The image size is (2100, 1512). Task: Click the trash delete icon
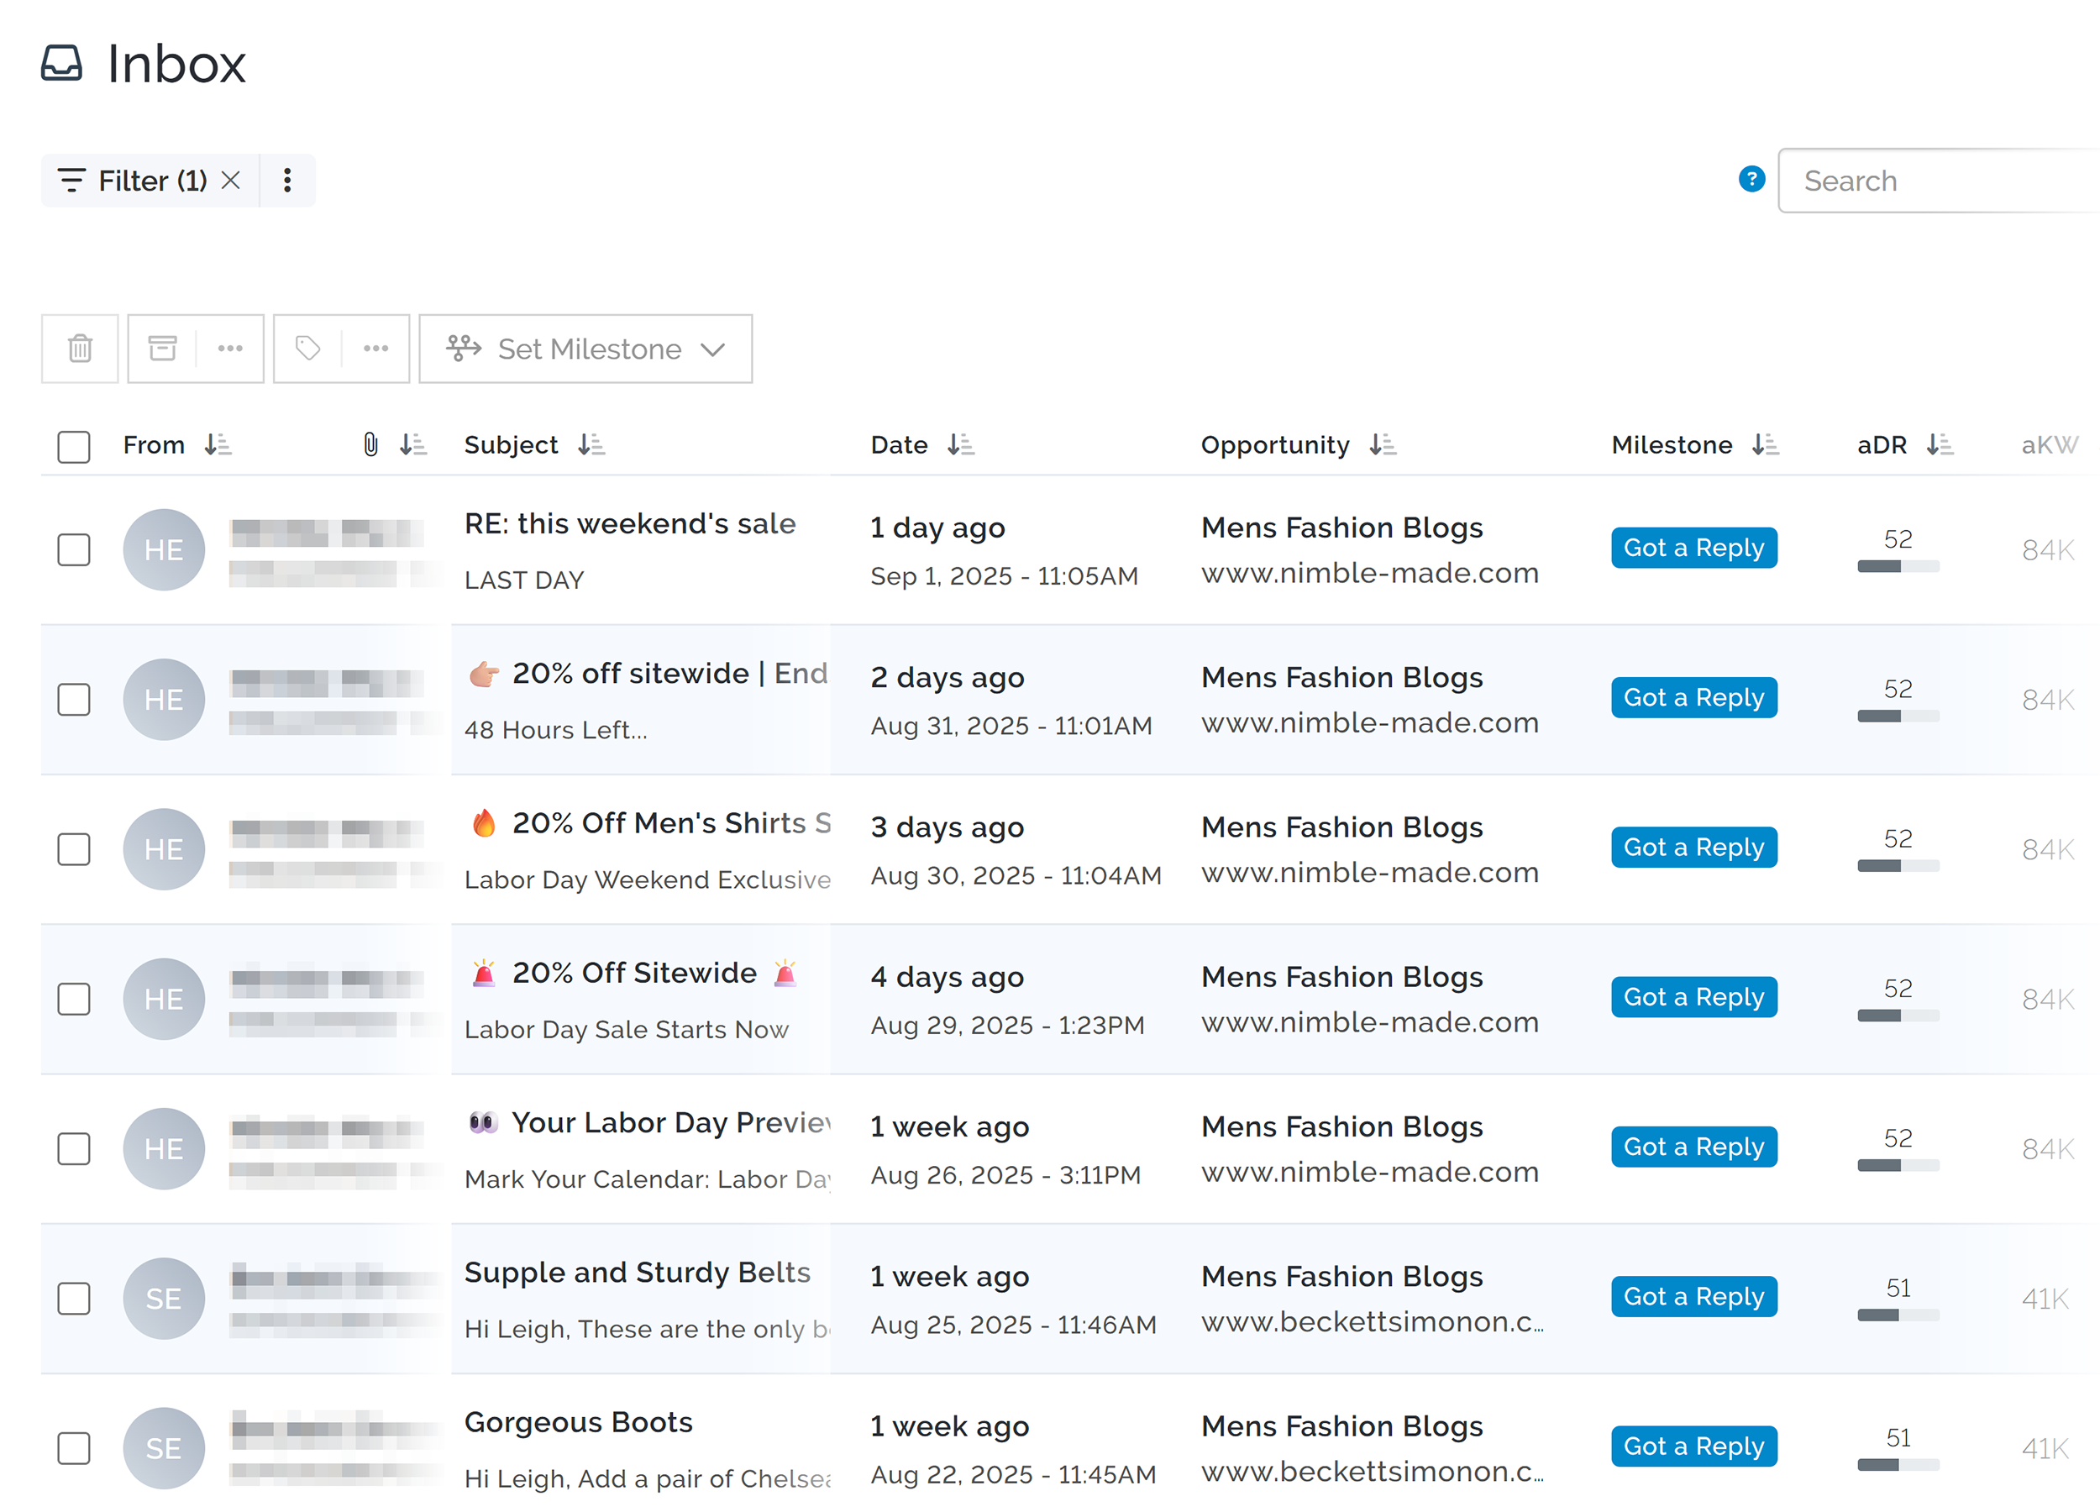coord(80,349)
